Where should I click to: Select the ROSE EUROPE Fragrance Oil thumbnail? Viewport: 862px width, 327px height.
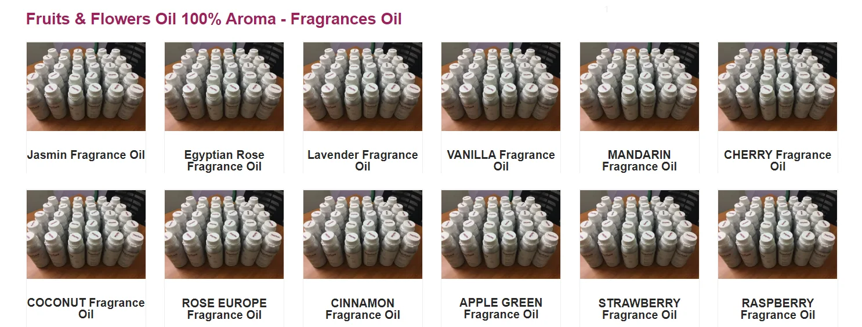[x=224, y=234]
